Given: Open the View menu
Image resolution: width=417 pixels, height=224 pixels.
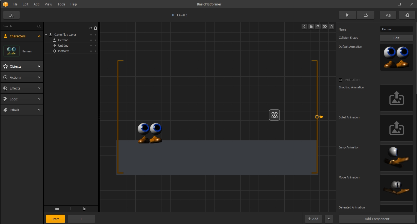Looking at the screenshot, I should [x=48, y=4].
